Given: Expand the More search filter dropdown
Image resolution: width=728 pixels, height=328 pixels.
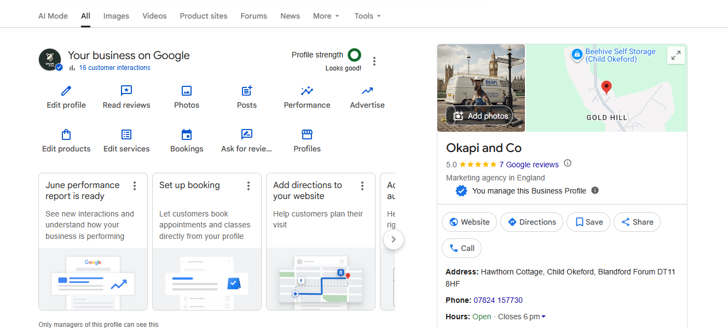Looking at the screenshot, I should pos(326,16).
